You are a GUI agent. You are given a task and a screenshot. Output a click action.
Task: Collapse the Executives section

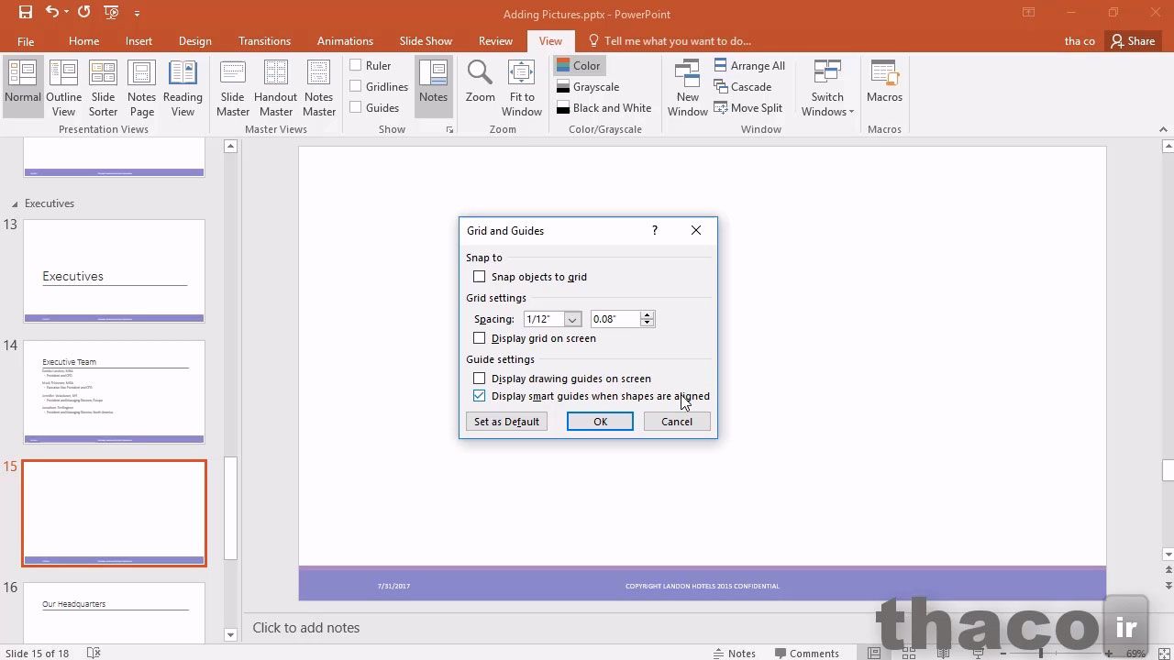point(14,203)
